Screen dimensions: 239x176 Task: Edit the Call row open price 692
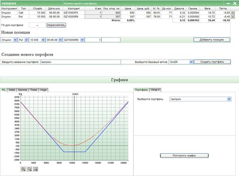tap(111, 13)
